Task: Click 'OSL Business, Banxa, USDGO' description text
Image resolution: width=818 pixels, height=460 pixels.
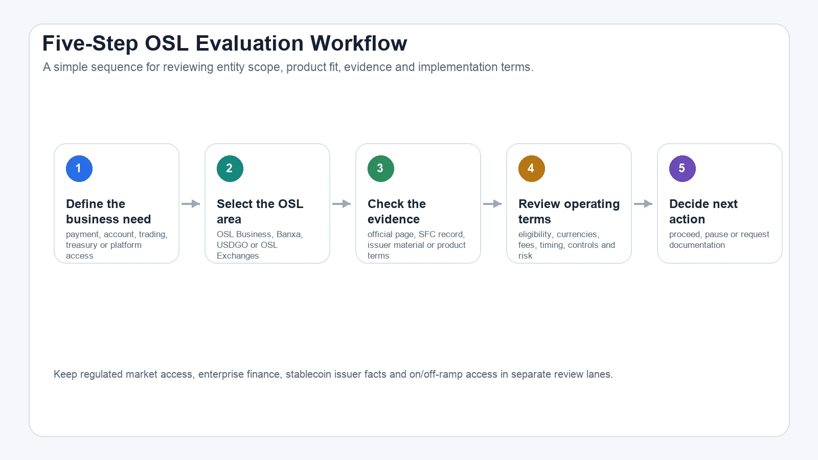Action: coord(260,245)
